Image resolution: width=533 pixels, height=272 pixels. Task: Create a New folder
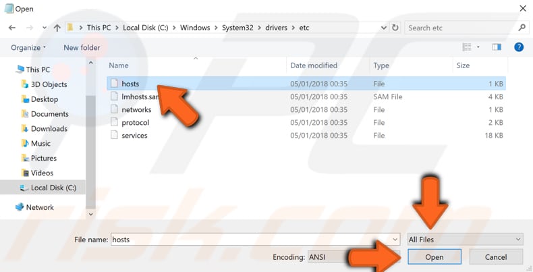[x=82, y=48]
